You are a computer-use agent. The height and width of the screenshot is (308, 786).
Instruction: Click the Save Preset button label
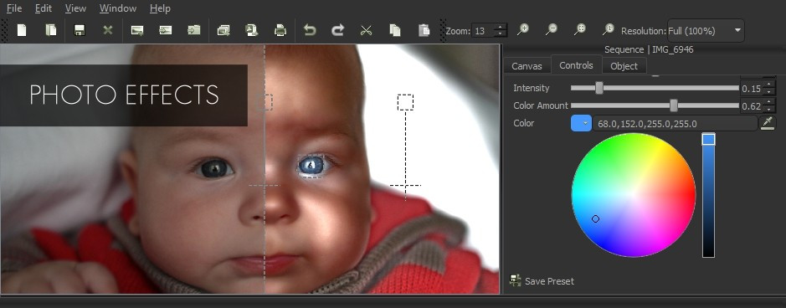pos(549,281)
